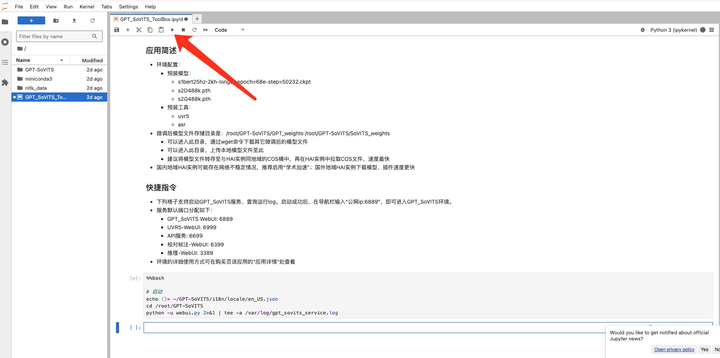Open the cell type dropdown showing Code
The image size is (720, 358).
[229, 30]
